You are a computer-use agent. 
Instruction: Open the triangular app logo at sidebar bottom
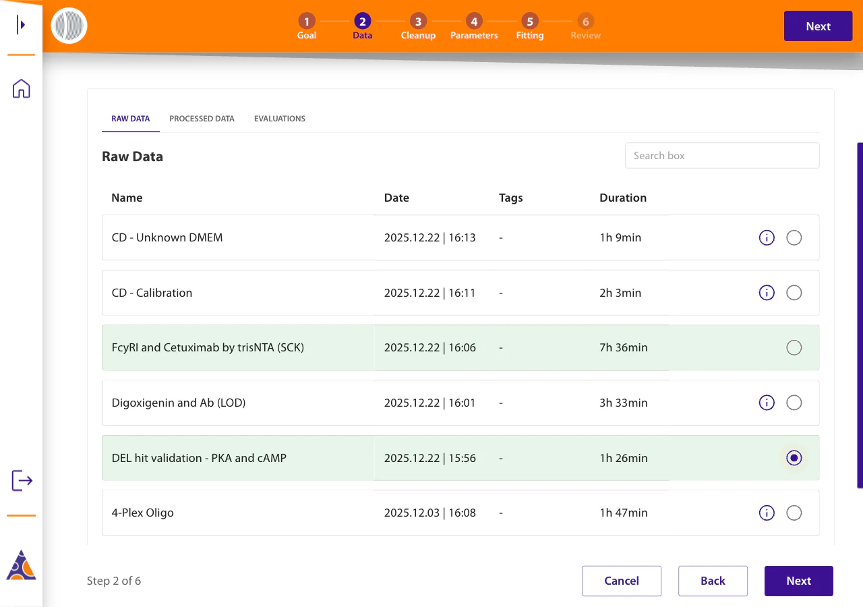(21, 565)
